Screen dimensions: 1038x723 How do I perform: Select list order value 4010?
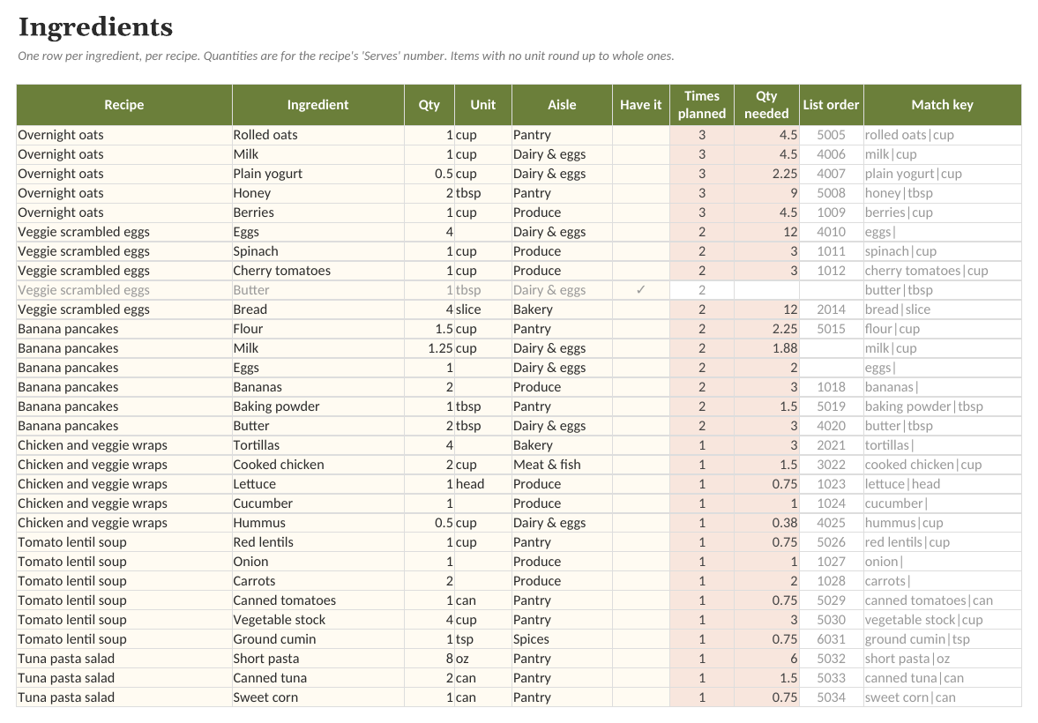tap(831, 232)
